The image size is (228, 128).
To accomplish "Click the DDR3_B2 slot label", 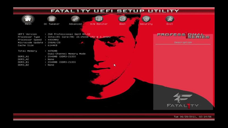I will pos(23,65).
